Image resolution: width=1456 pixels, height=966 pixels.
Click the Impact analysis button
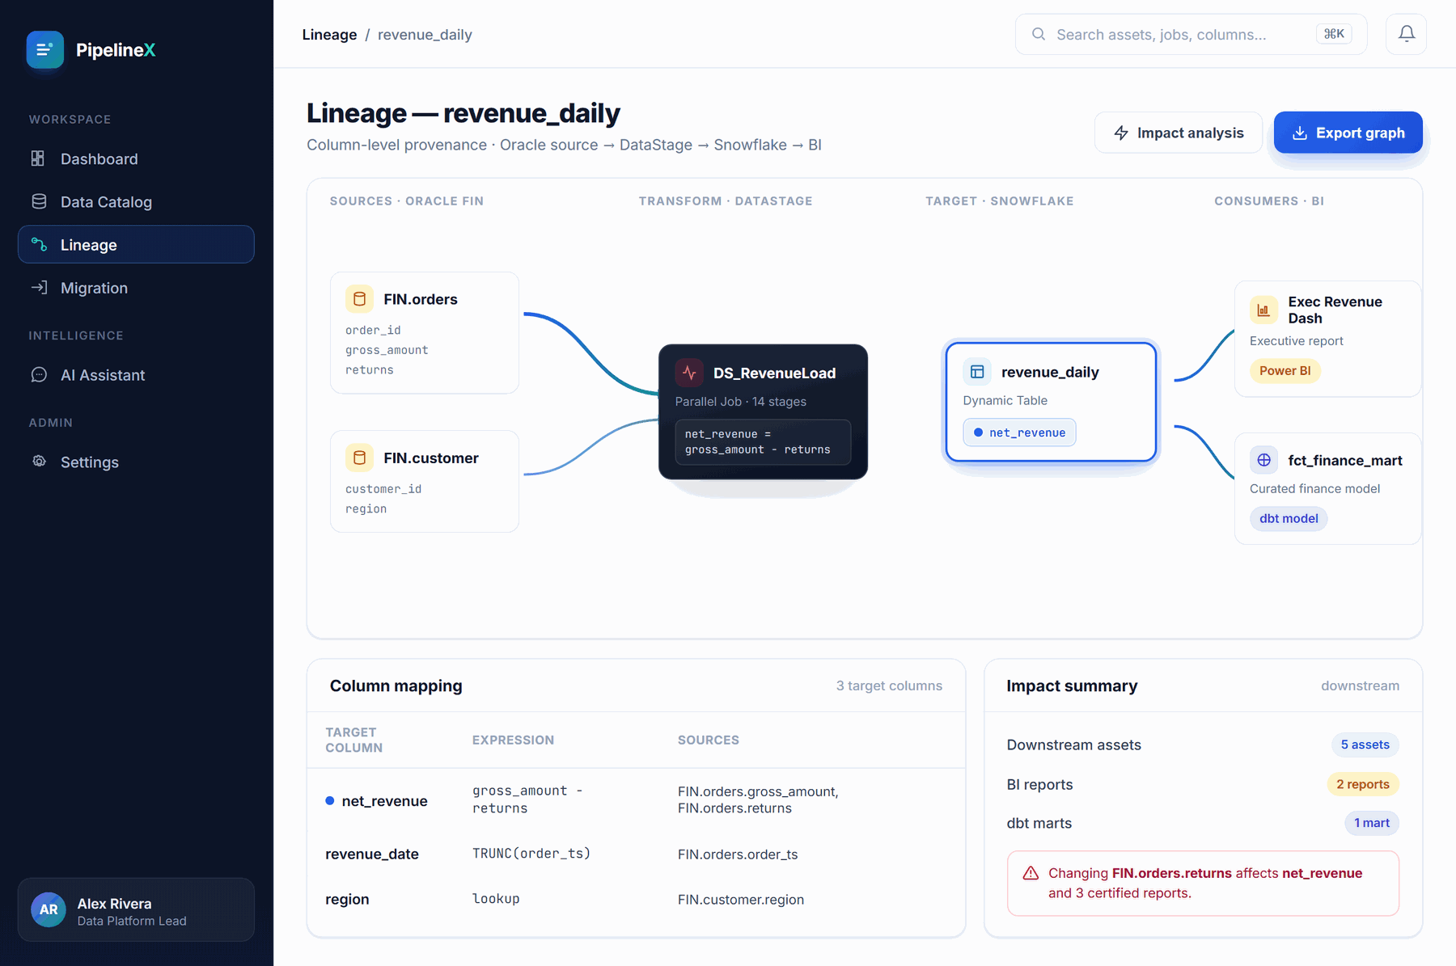pos(1178,133)
